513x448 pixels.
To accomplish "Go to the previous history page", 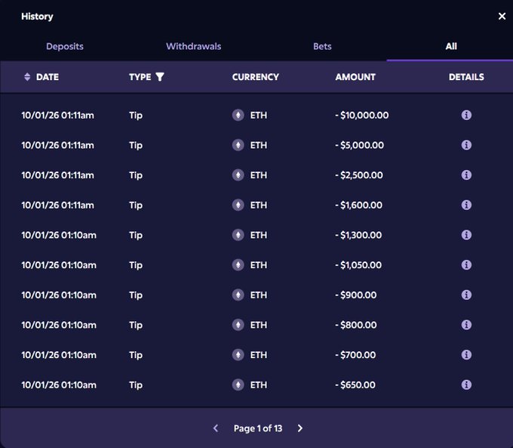I will (216, 428).
